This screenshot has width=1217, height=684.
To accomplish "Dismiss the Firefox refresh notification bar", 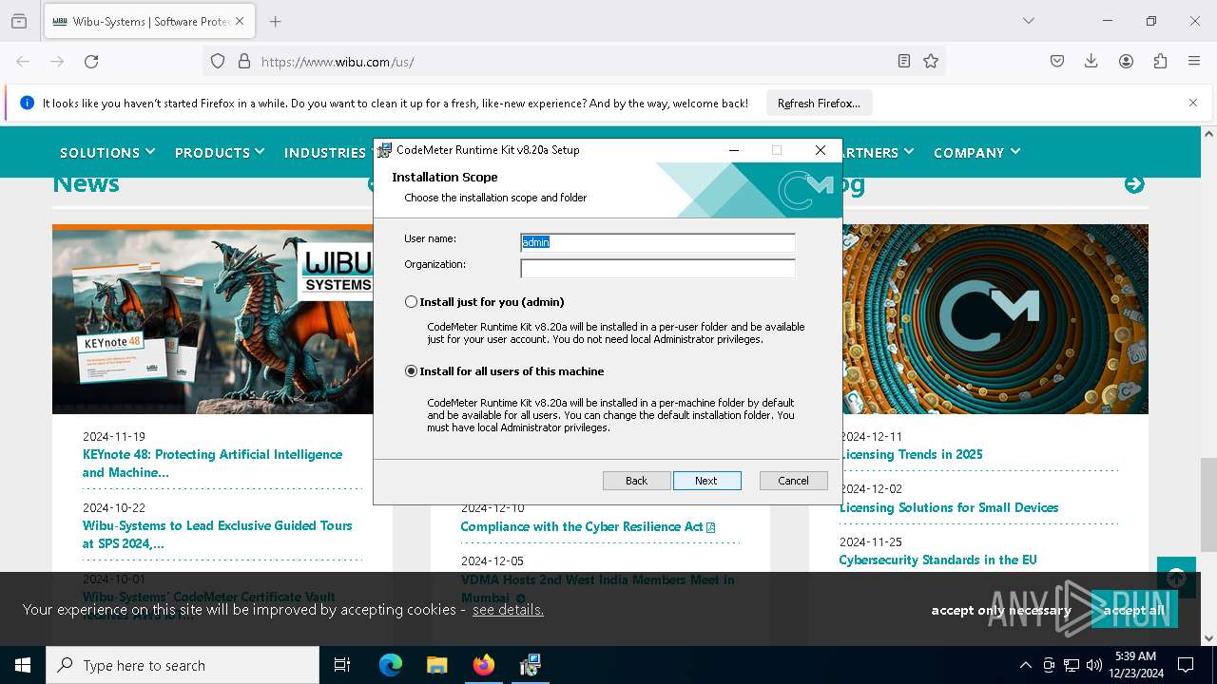I will point(1193,103).
